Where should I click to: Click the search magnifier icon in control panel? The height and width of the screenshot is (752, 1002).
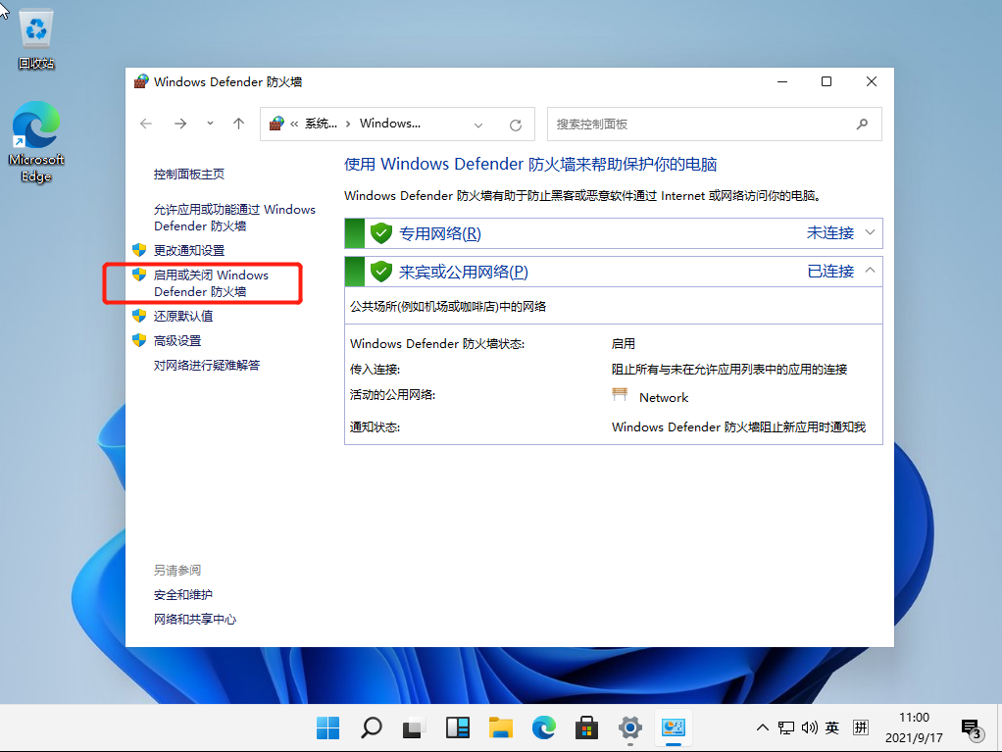(862, 125)
